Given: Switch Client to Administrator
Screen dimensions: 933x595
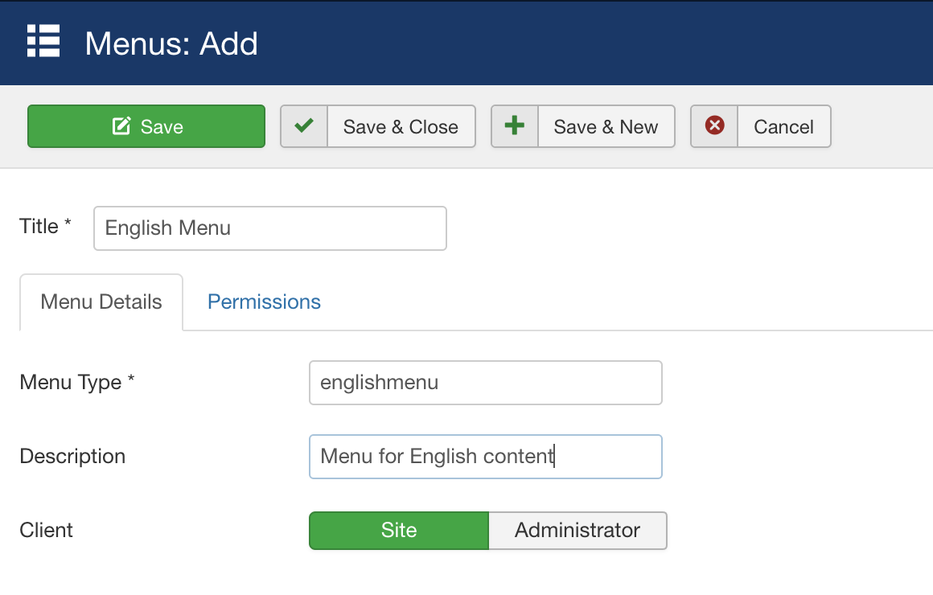Looking at the screenshot, I should pyautogui.click(x=577, y=530).
